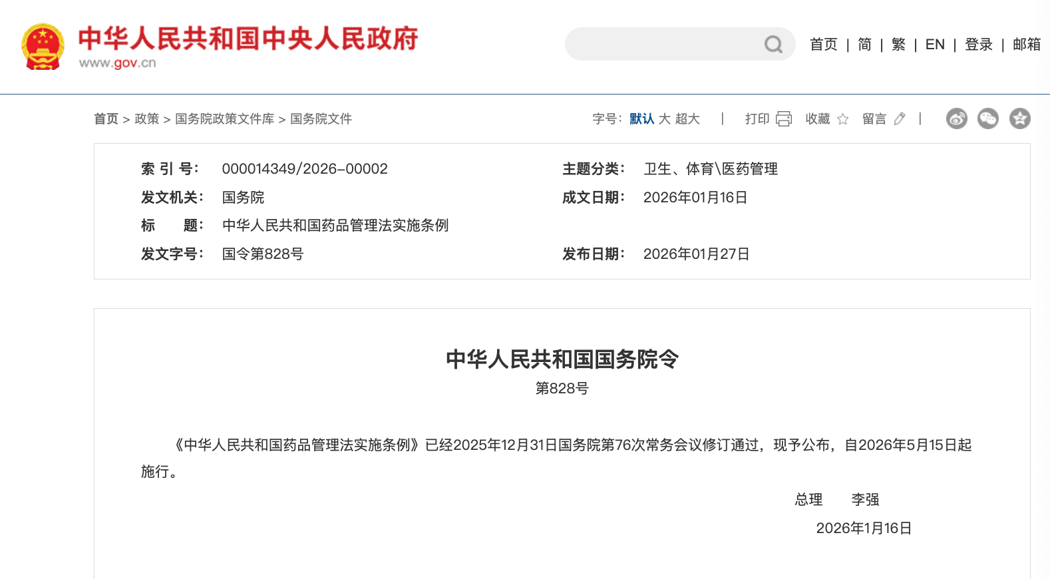Viewport: 1050px width, 579px height.
Task: Click the search magnifier icon
Action: pyautogui.click(x=773, y=45)
